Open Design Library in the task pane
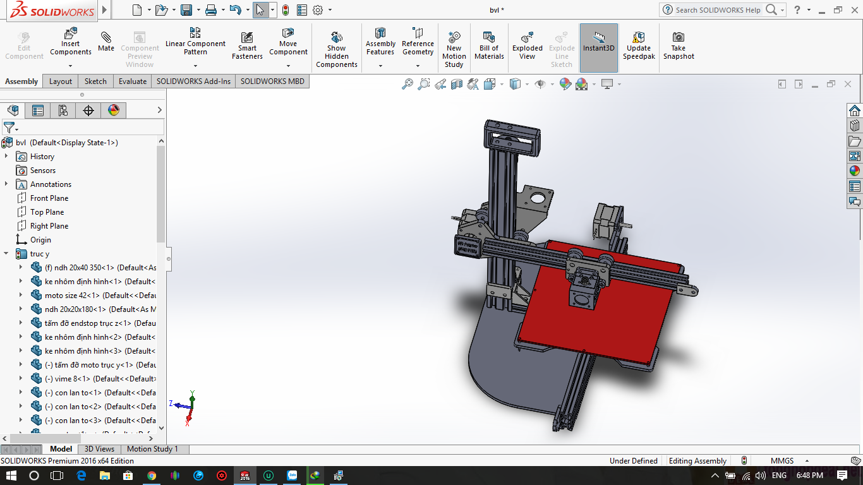This screenshot has width=863, height=485. click(x=855, y=126)
